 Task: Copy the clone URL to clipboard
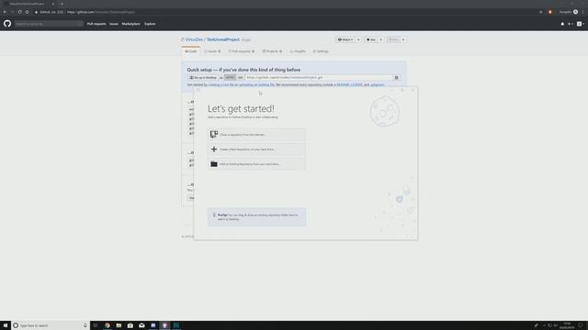tap(396, 77)
